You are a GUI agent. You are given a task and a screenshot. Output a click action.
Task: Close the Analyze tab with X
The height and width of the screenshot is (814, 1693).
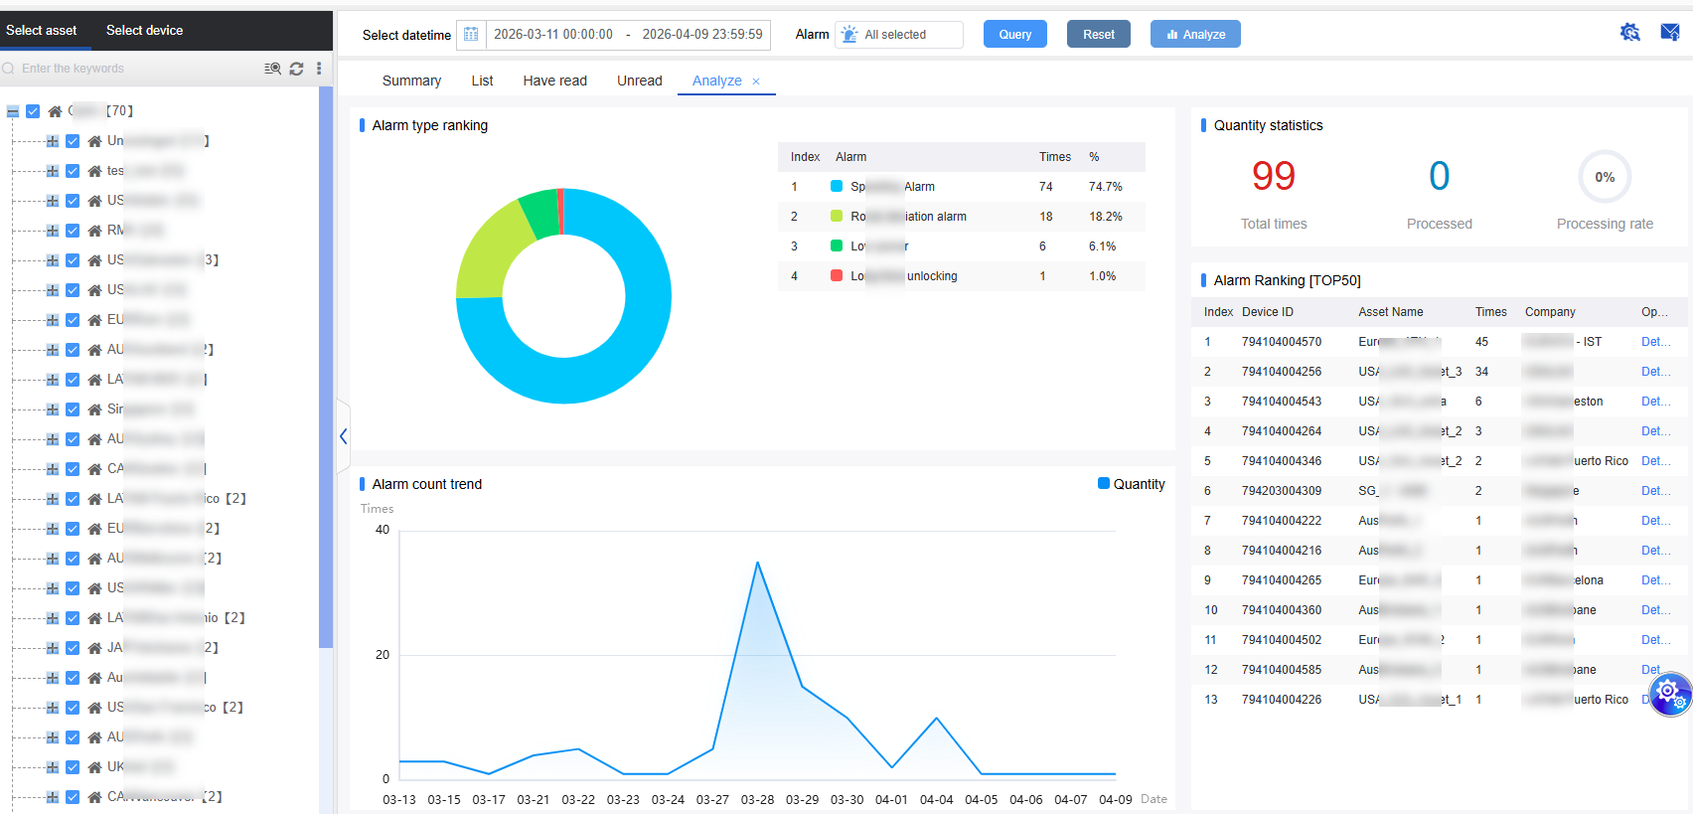point(756,81)
